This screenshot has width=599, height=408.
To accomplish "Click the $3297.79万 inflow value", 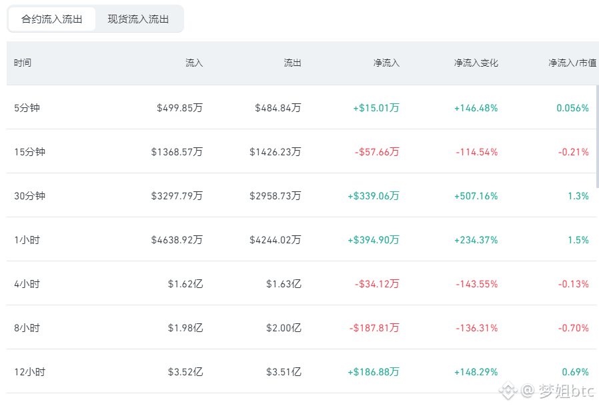I will pos(177,196).
